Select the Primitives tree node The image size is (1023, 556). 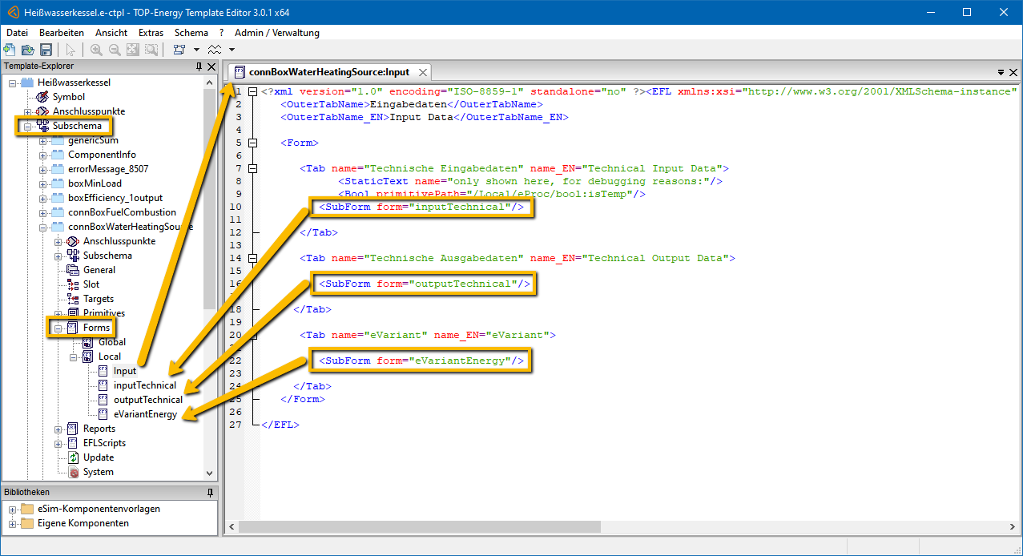click(104, 313)
